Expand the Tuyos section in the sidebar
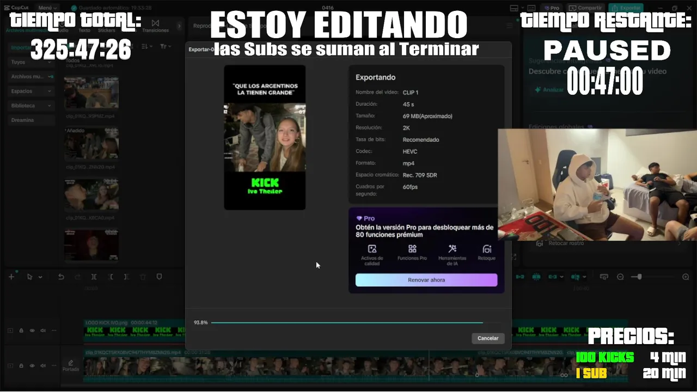The height and width of the screenshot is (392, 697). point(32,62)
